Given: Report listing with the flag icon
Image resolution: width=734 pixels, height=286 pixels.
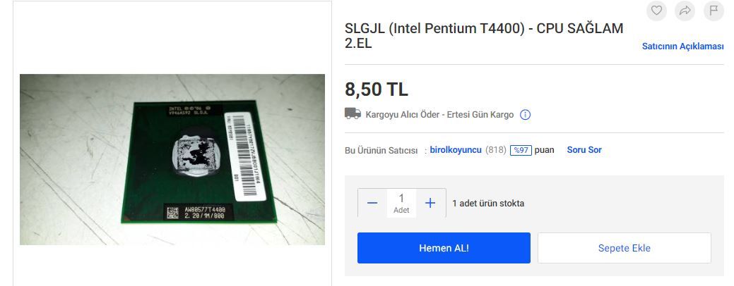Looking at the screenshot, I should (714, 11).
